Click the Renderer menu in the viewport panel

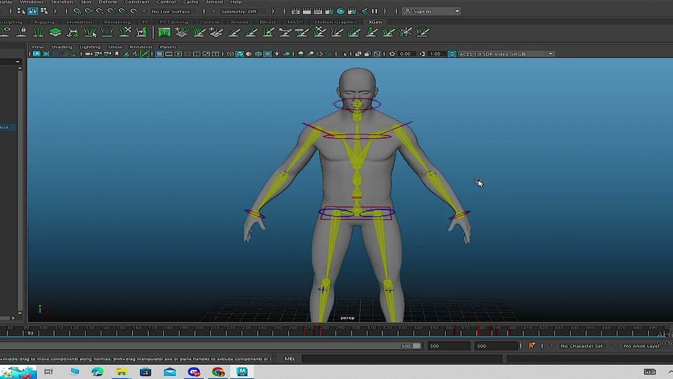[x=140, y=47]
